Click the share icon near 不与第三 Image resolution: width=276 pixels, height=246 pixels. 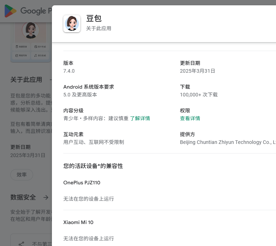[x=21, y=244]
